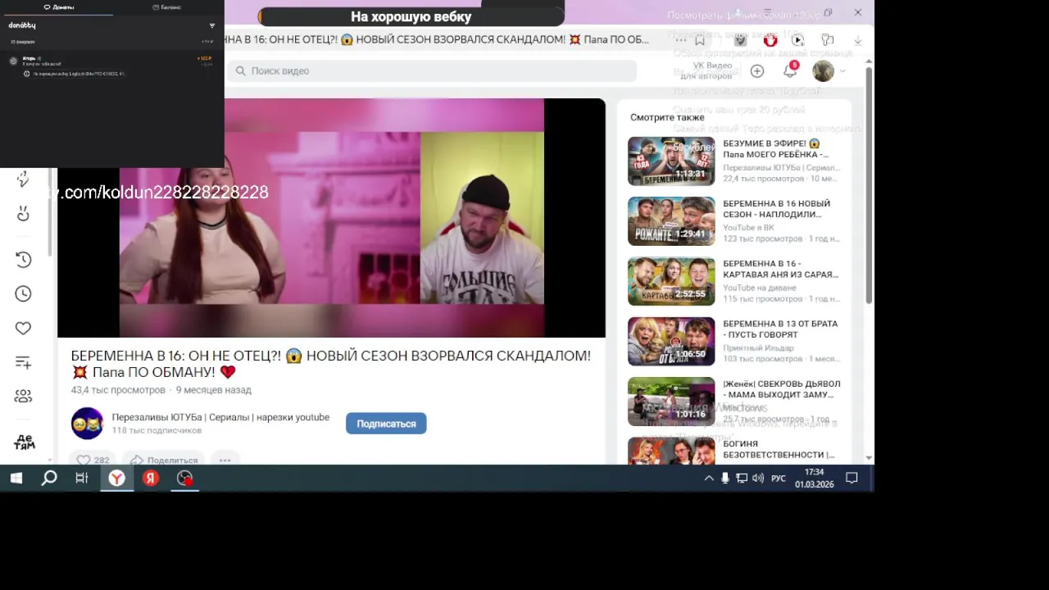Open notifications bell with 5 badge
1049x590 pixels.
coord(790,70)
